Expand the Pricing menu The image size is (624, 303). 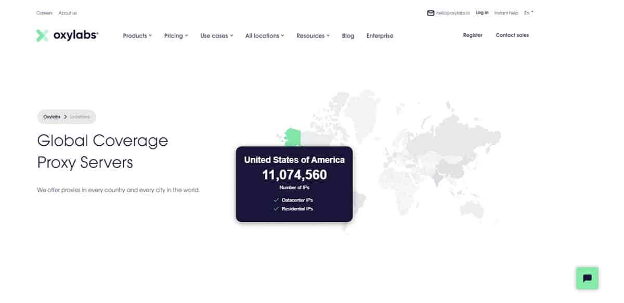click(x=176, y=36)
